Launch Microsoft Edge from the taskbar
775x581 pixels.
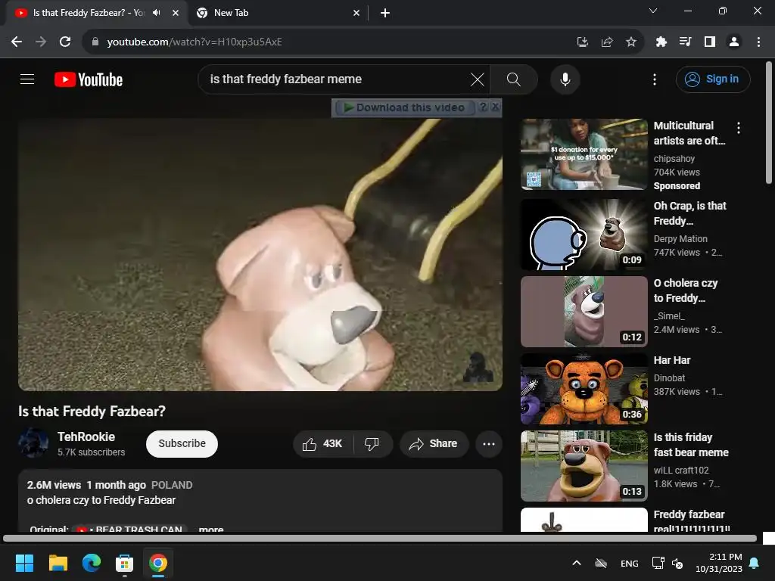pyautogui.click(x=92, y=563)
